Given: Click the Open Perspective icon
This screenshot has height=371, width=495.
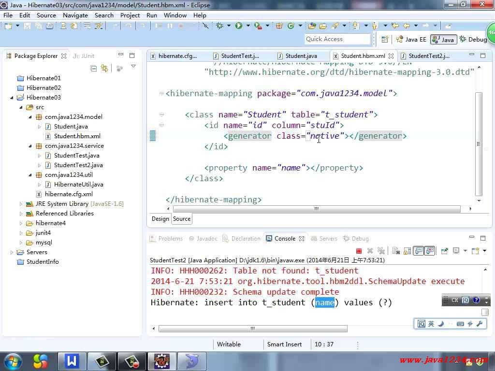Looking at the screenshot, I should [x=385, y=40].
